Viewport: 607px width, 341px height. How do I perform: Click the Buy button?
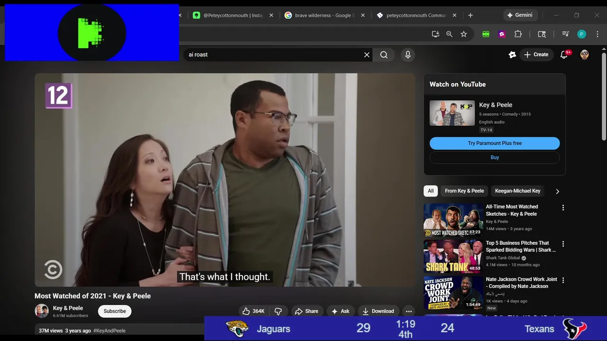[x=495, y=157]
